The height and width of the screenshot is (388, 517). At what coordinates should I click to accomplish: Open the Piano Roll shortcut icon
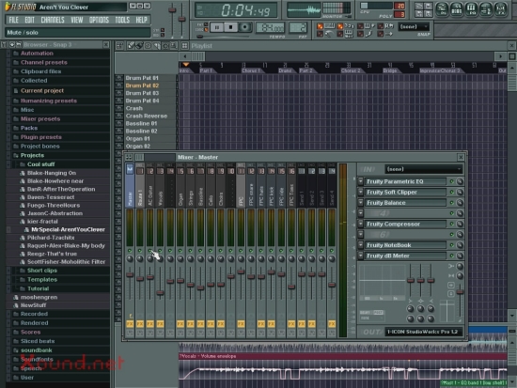click(x=471, y=8)
